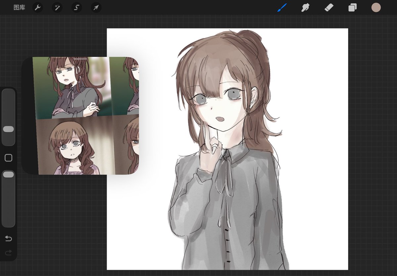Select the Brush tool
The height and width of the screenshot is (276, 397).
282,7
